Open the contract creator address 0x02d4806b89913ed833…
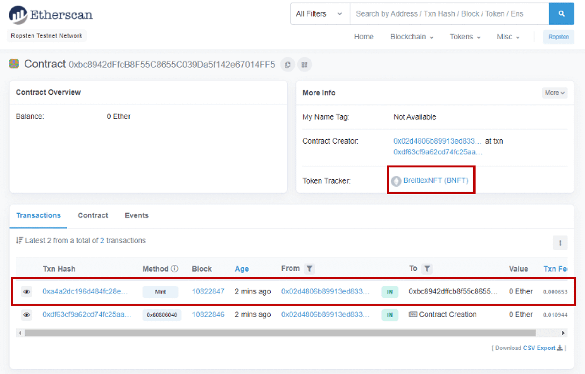This screenshot has width=585, height=374. coord(437,141)
